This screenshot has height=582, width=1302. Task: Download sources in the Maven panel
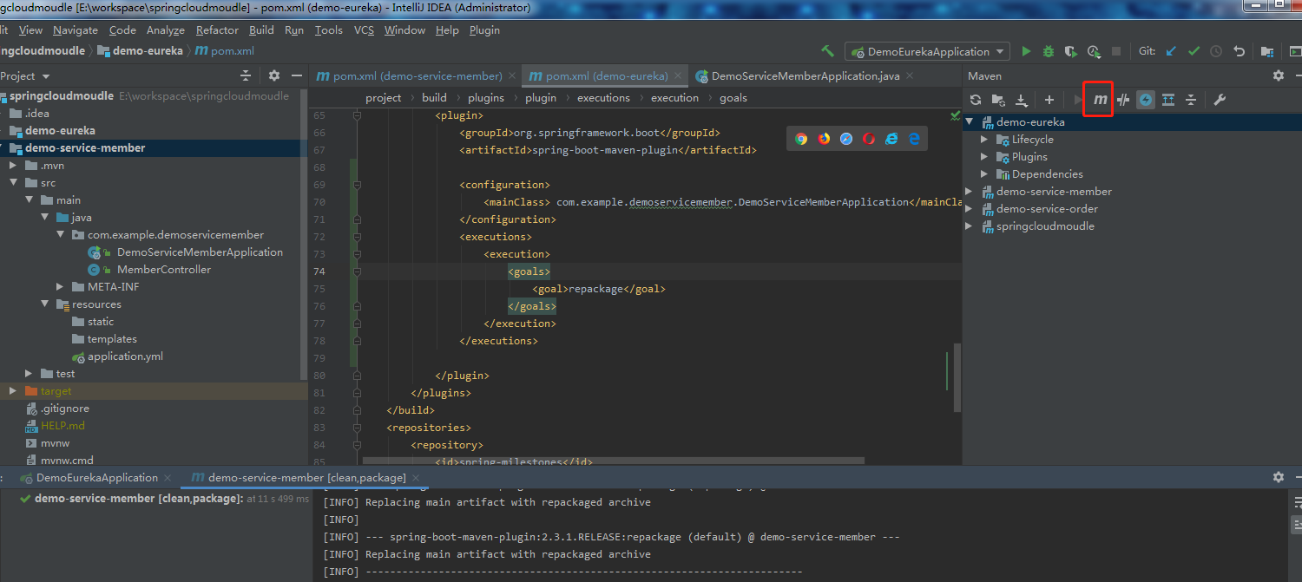pos(1022,99)
